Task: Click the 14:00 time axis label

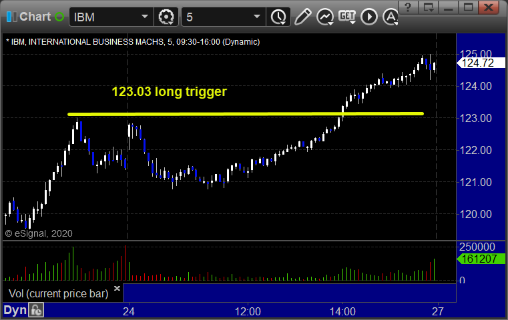Action: tap(342, 311)
